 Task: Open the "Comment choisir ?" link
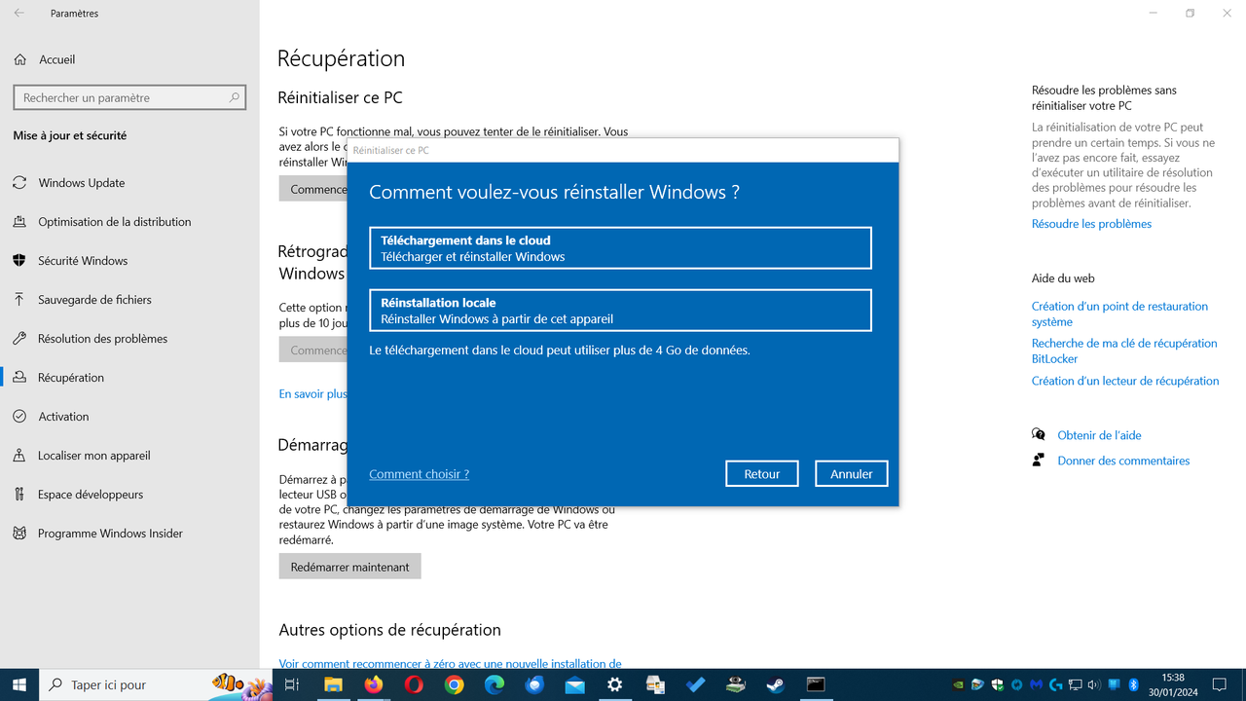click(419, 473)
